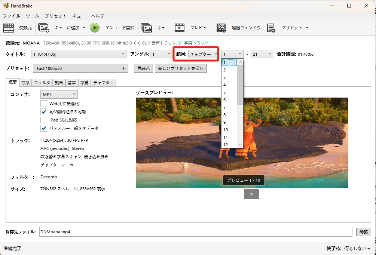
Task: Open the アングル dropdown
Action: [161, 54]
